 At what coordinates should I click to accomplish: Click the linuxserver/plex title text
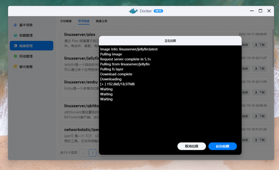(80, 34)
